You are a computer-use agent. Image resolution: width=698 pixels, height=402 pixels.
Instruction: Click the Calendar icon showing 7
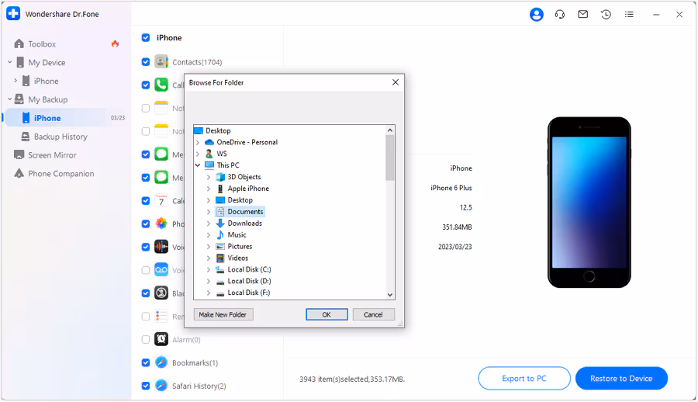point(161,200)
